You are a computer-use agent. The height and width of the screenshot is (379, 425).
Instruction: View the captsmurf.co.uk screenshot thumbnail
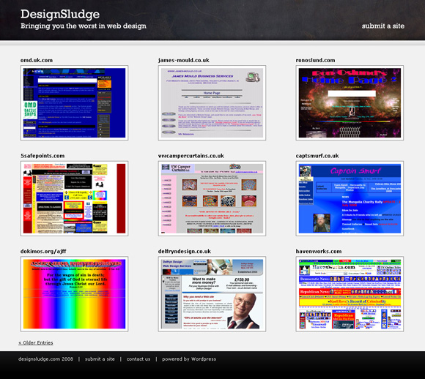coord(350,198)
